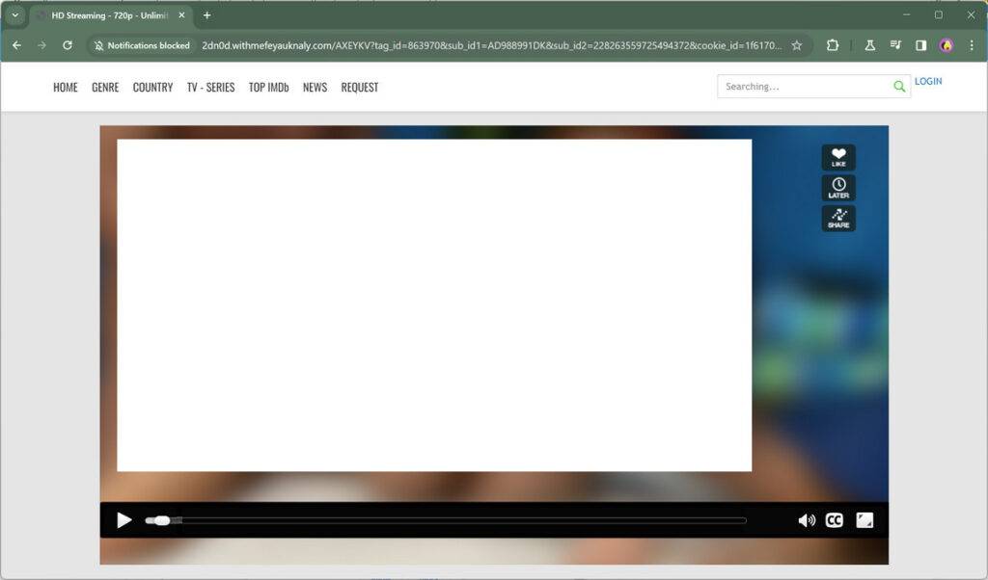This screenshot has width=988, height=580.
Task: Toggle closed captions with the CC button
Action: [x=835, y=520]
